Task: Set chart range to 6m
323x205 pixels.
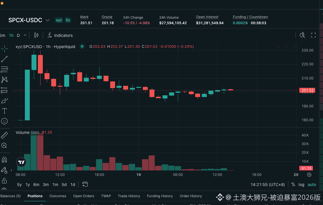Action: pyautogui.click(x=36, y=185)
